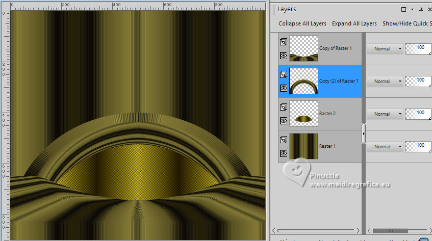Click right arrow of layer names scrollbar

click(358, 230)
